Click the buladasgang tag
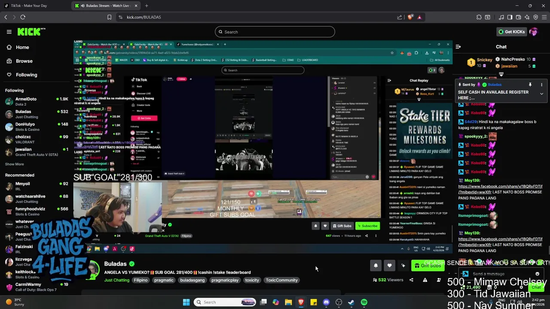Viewport: 550px width, 309px height. click(x=192, y=280)
